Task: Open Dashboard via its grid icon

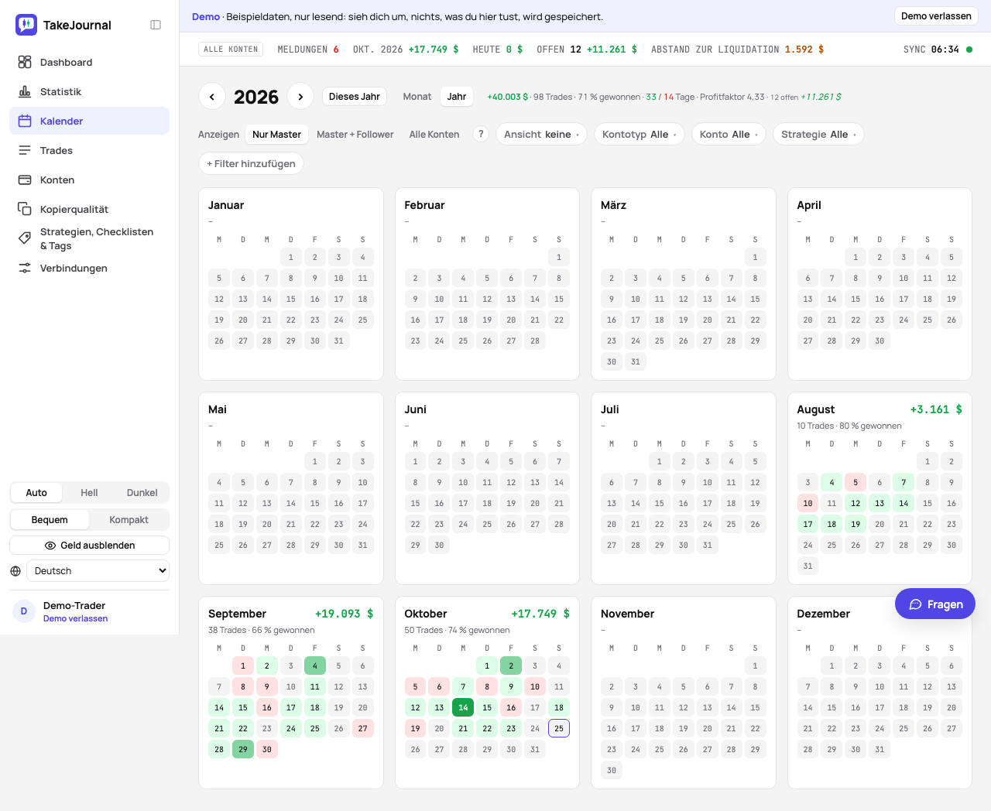Action: [x=25, y=62]
